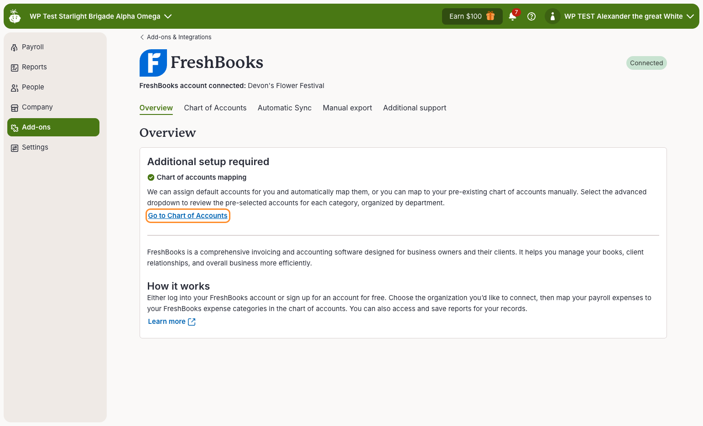Switch to the Chart of Accounts tab
The height and width of the screenshot is (426, 703).
(215, 108)
